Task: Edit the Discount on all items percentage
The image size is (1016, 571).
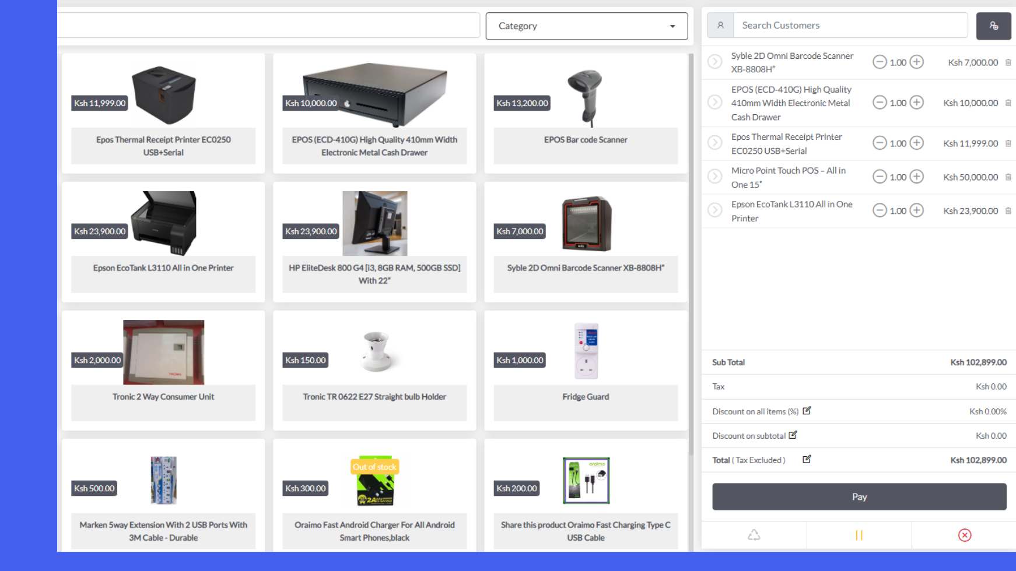Action: click(807, 411)
